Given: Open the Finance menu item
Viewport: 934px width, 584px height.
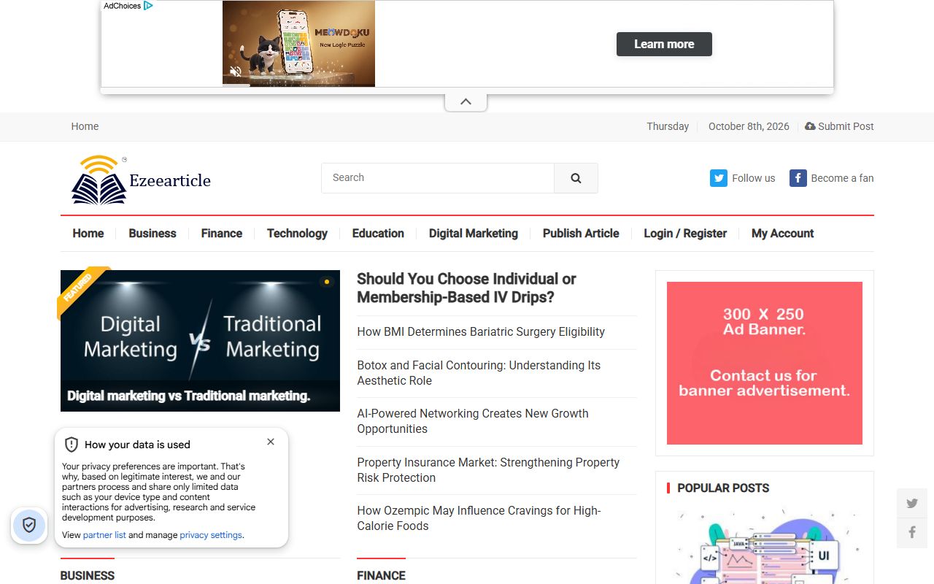Looking at the screenshot, I should point(222,234).
